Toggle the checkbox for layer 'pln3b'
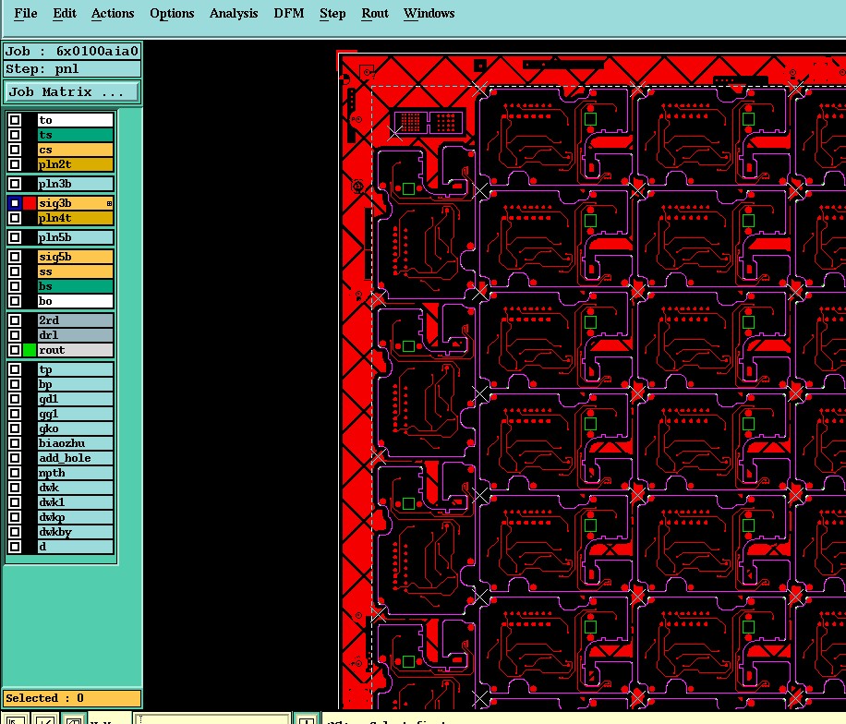Image resolution: width=846 pixels, height=724 pixels. click(15, 184)
